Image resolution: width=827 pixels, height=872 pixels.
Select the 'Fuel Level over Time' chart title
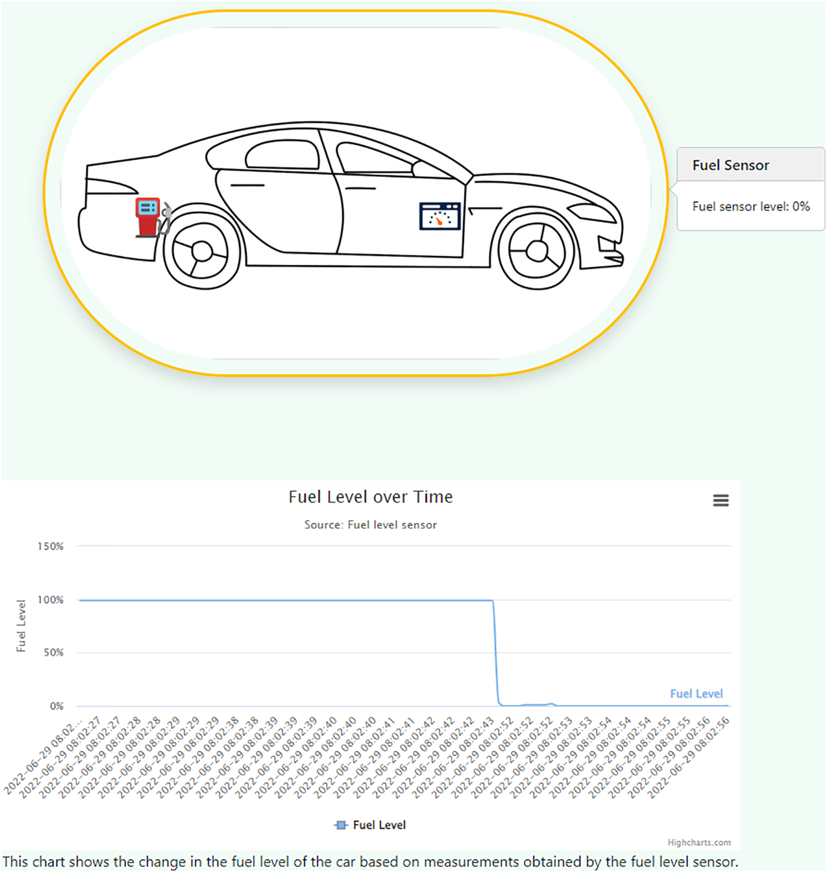370,497
